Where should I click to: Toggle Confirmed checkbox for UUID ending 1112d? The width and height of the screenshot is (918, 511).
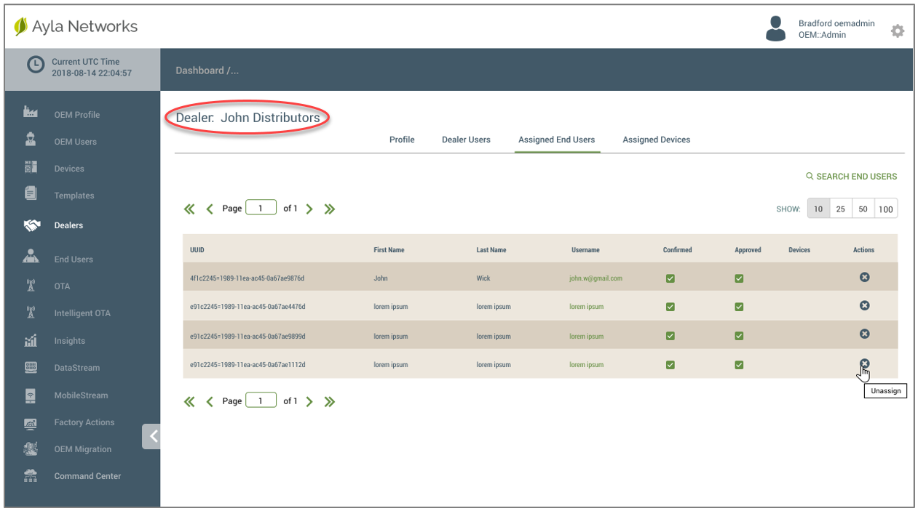(670, 365)
